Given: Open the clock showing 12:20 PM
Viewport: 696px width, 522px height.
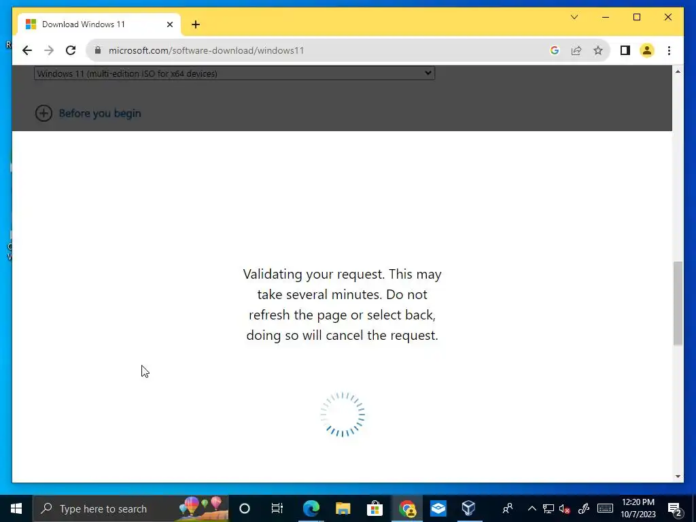Looking at the screenshot, I should click(638, 508).
